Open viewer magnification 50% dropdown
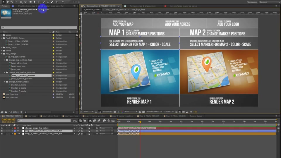 pos(88,112)
